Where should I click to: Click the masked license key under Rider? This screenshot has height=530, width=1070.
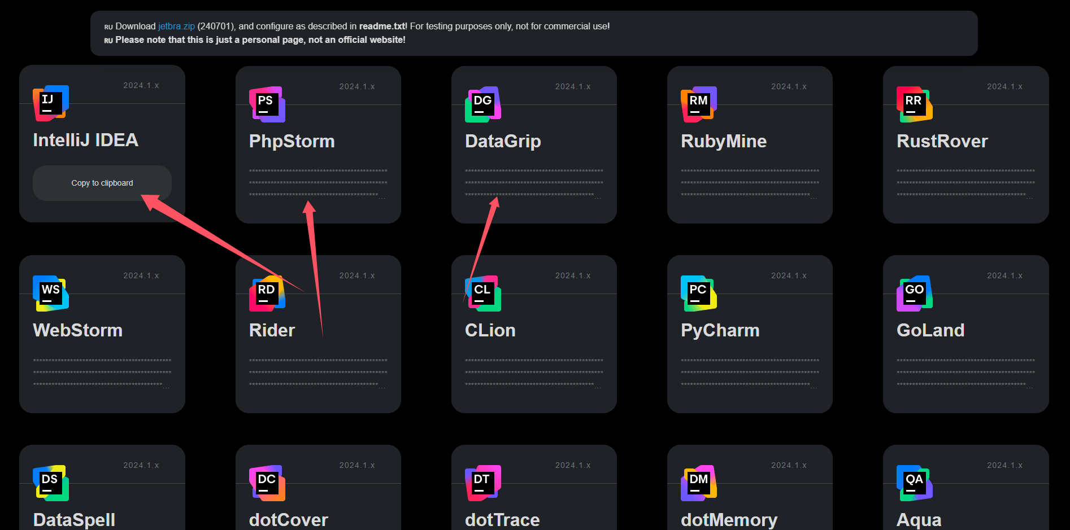click(x=318, y=373)
